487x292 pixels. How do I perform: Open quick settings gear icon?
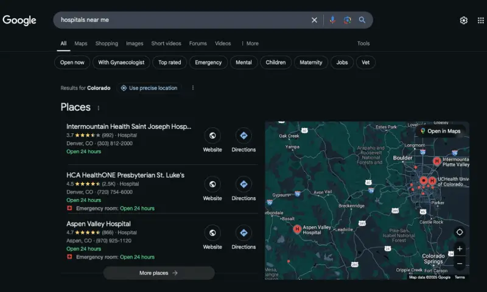[x=463, y=21]
